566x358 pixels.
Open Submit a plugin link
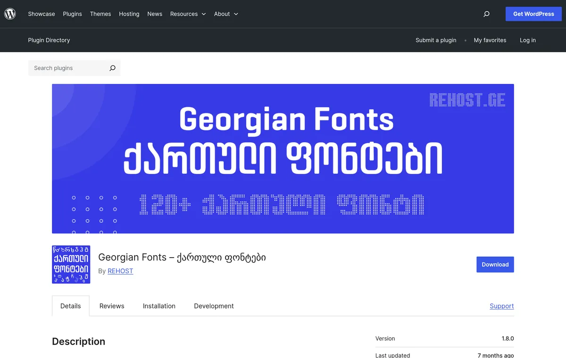(x=436, y=40)
